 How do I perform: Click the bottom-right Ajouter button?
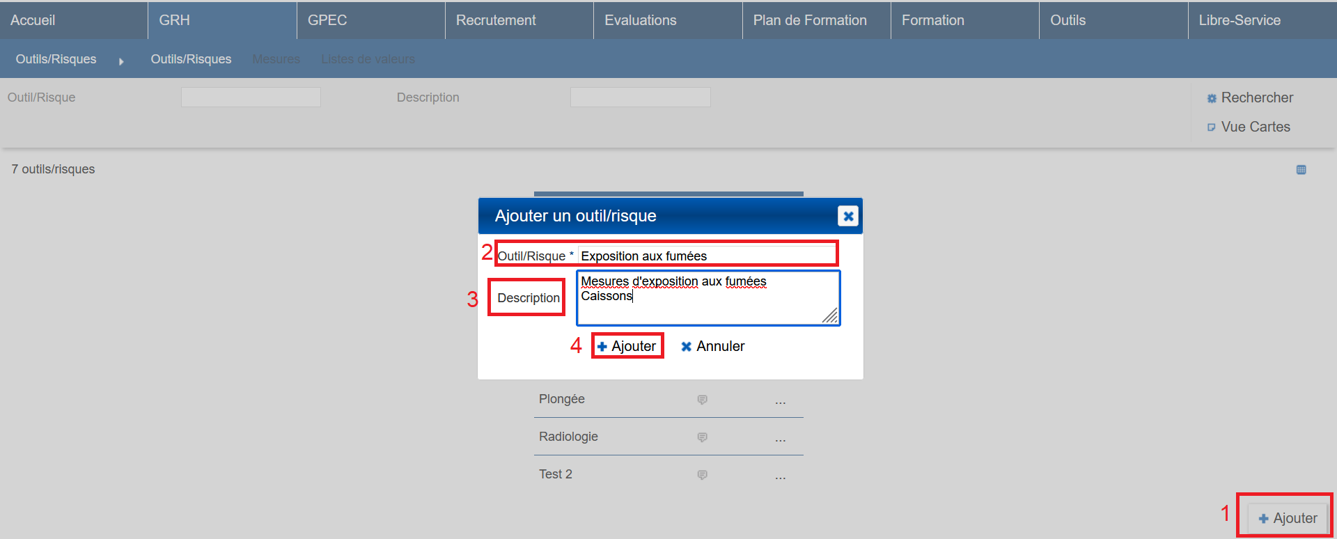point(1287,518)
